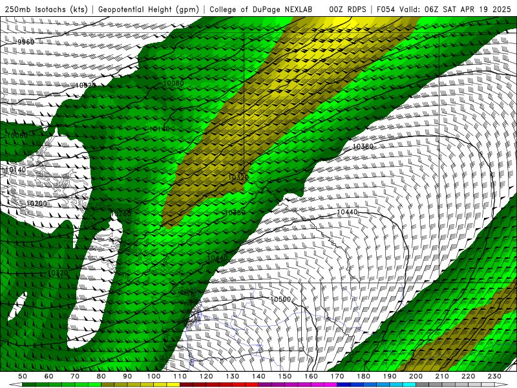The width and height of the screenshot is (517, 388).
Task: Click the 'F054' forecast hour label
Action: click(386, 10)
